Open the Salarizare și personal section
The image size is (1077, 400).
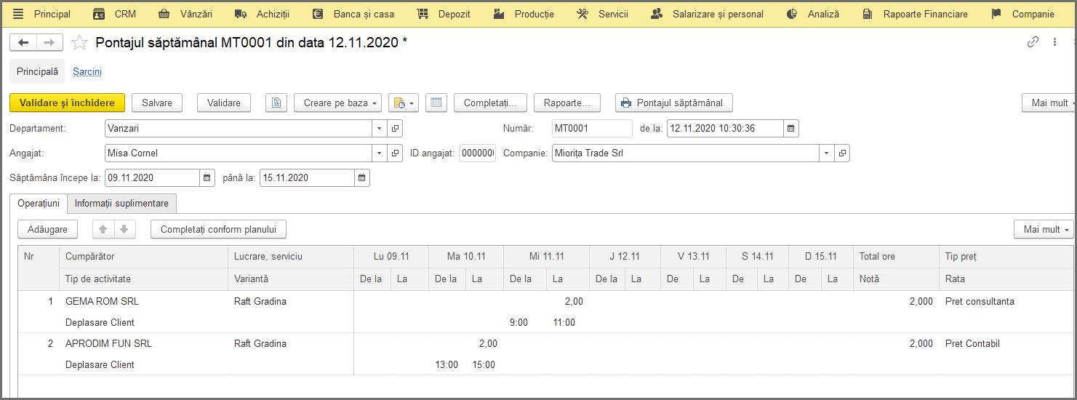pos(708,14)
